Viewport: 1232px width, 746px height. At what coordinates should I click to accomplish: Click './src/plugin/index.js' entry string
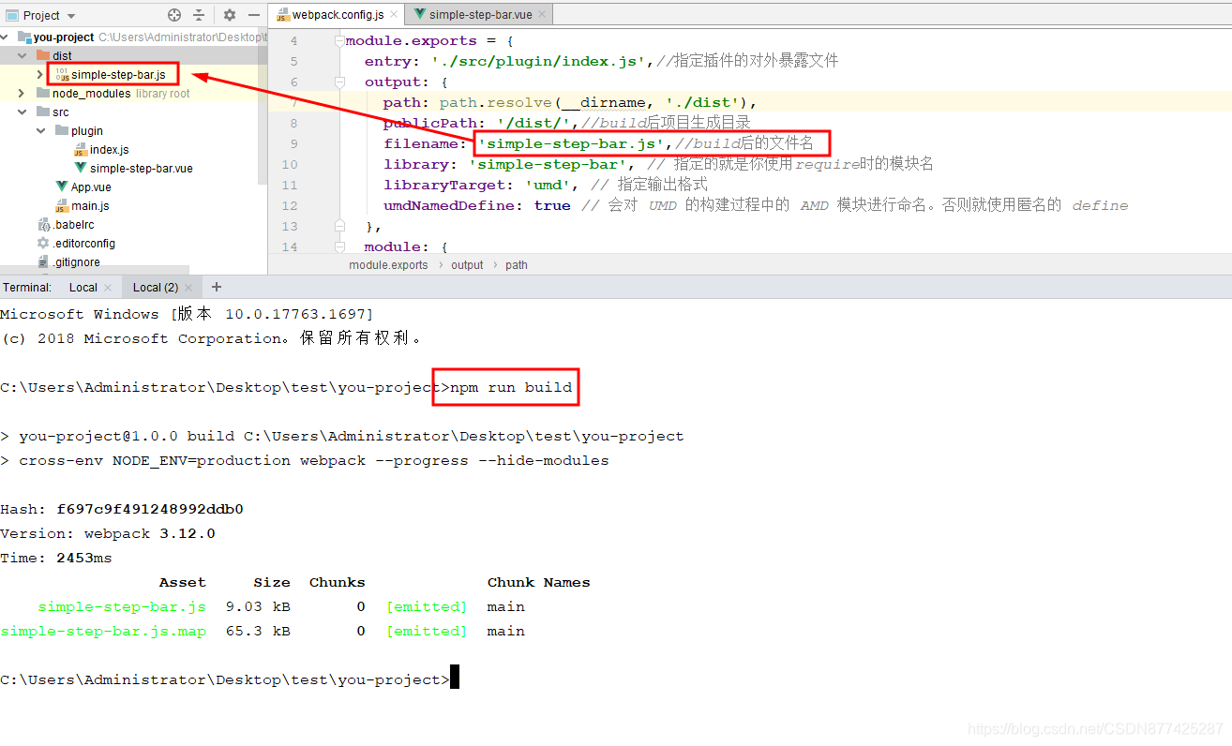[x=538, y=62]
